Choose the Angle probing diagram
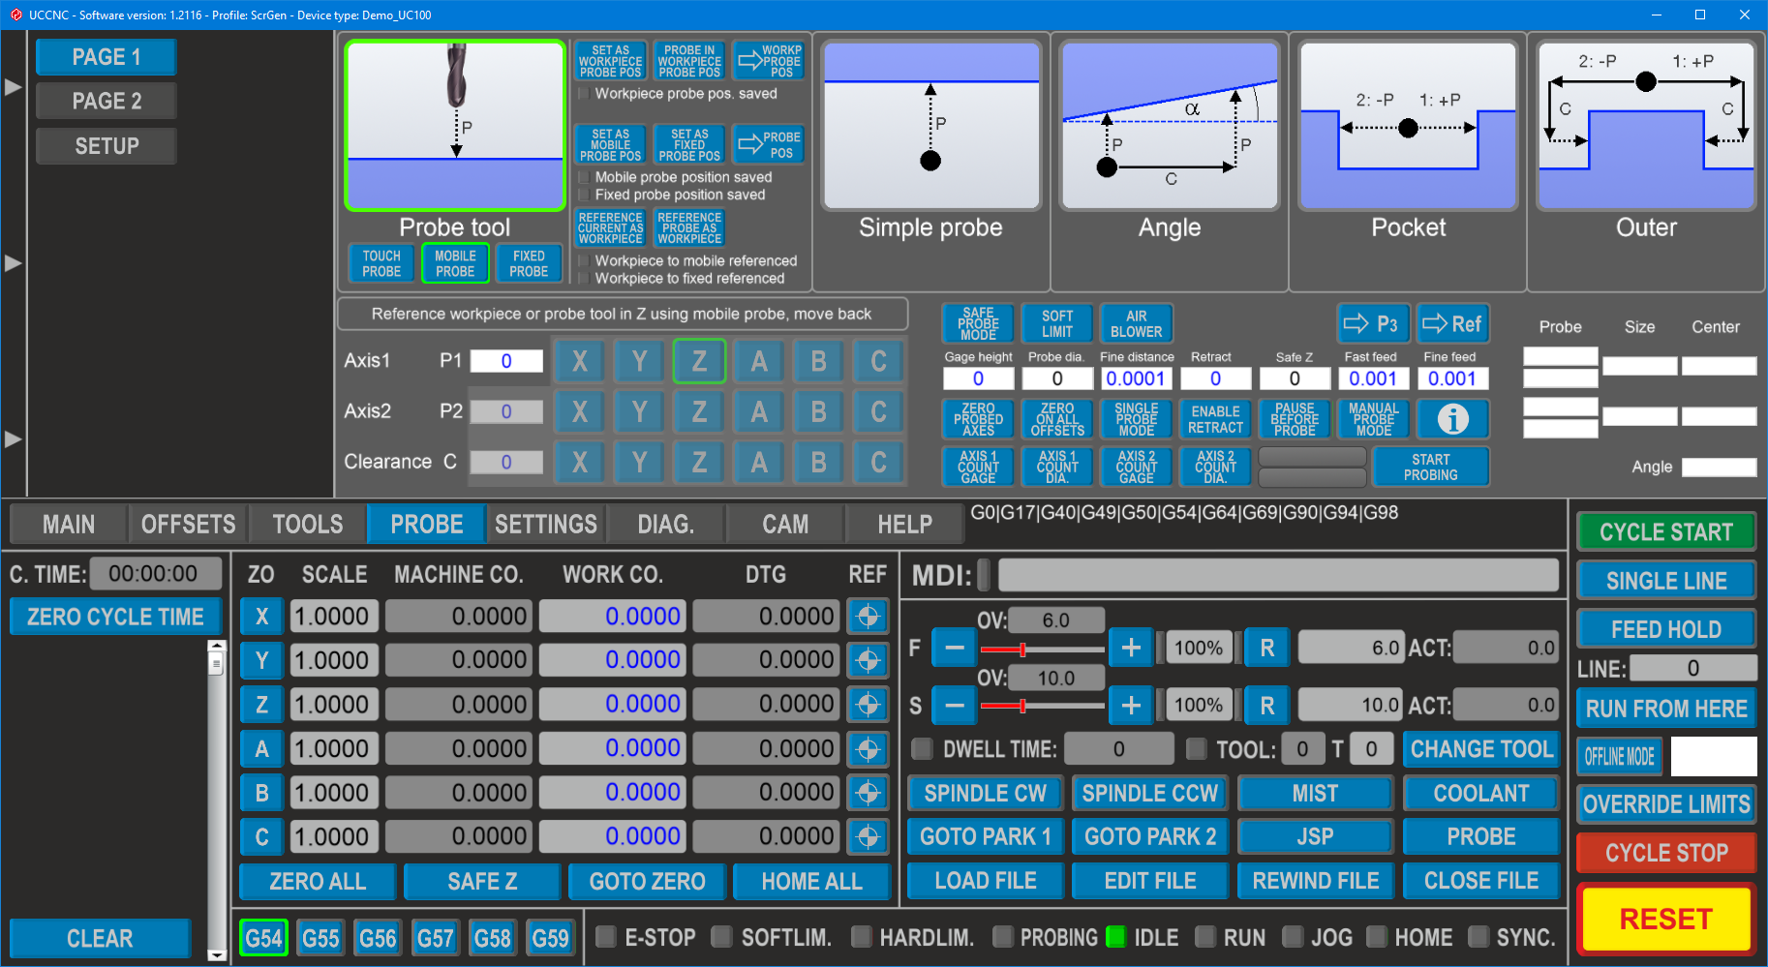 pyautogui.click(x=1169, y=125)
